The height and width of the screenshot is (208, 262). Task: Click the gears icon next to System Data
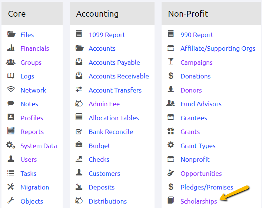coord(11,145)
